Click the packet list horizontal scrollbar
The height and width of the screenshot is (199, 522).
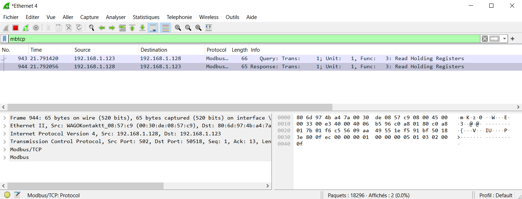pyautogui.click(x=169, y=107)
